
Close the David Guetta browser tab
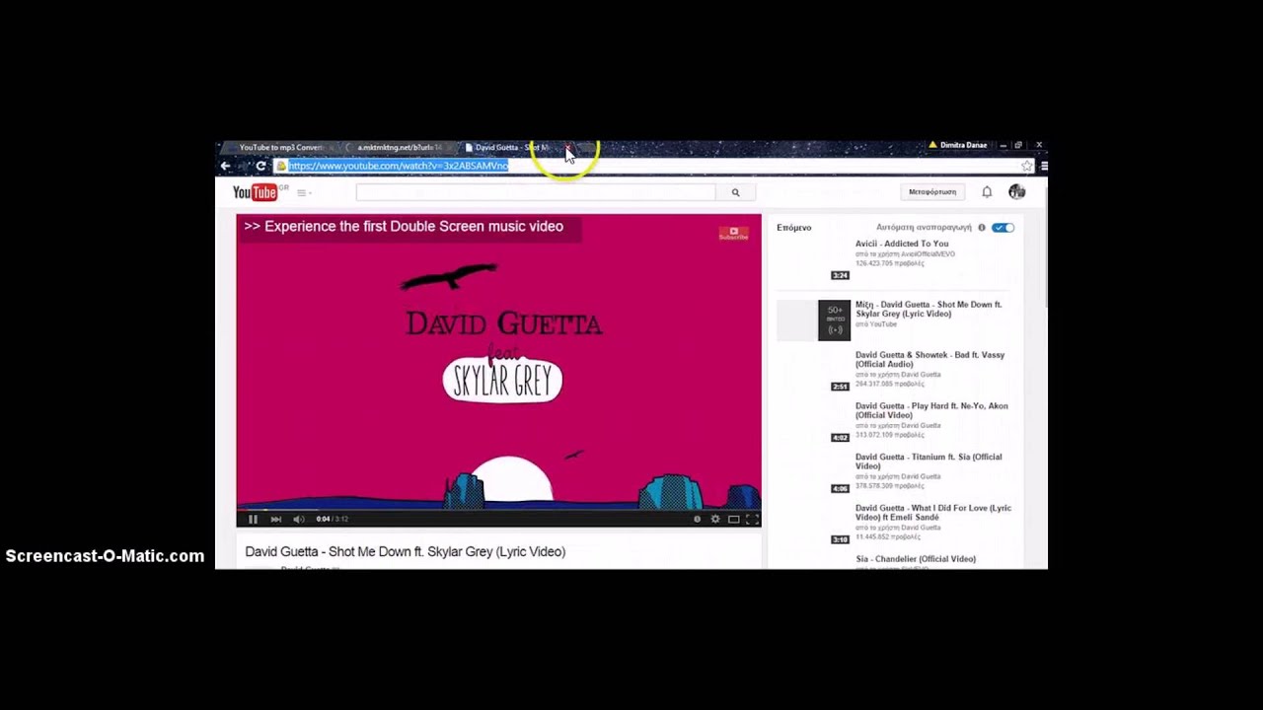coord(568,147)
